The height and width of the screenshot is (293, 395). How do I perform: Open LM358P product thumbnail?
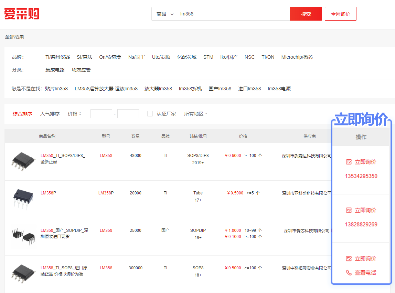(x=23, y=199)
